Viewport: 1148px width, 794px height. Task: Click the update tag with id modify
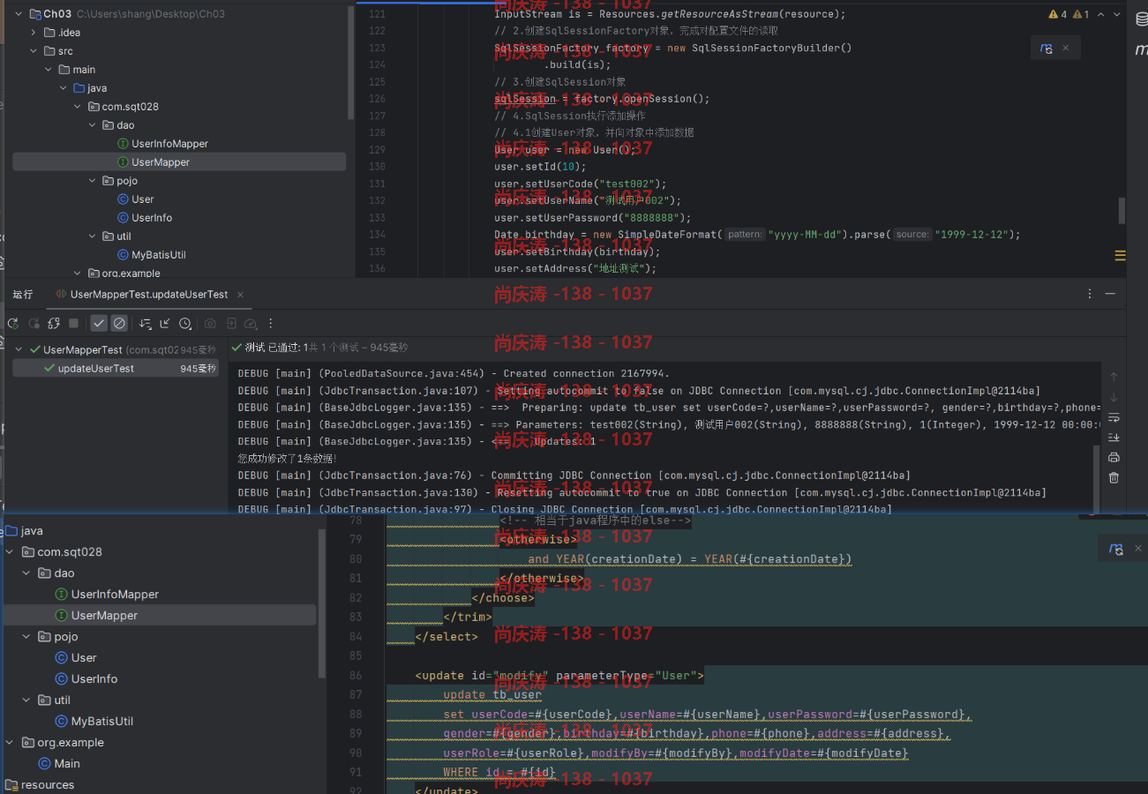click(x=559, y=677)
